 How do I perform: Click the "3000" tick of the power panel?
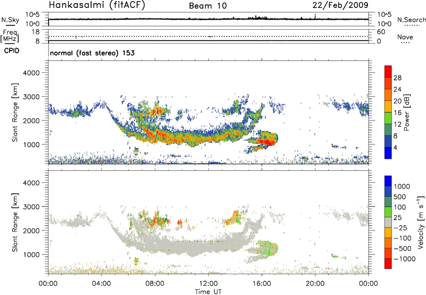(x=31, y=97)
